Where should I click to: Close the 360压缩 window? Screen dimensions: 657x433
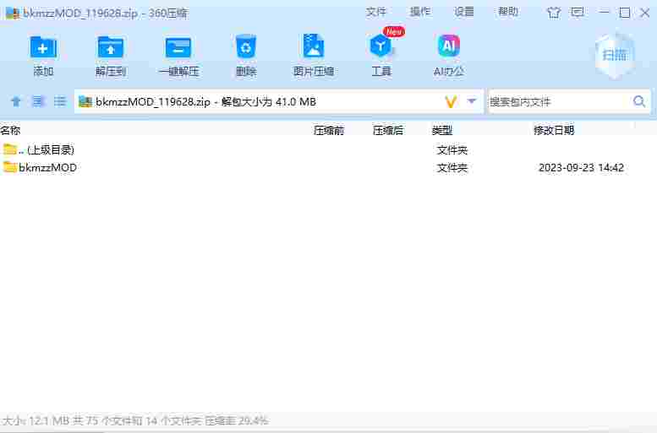(645, 13)
